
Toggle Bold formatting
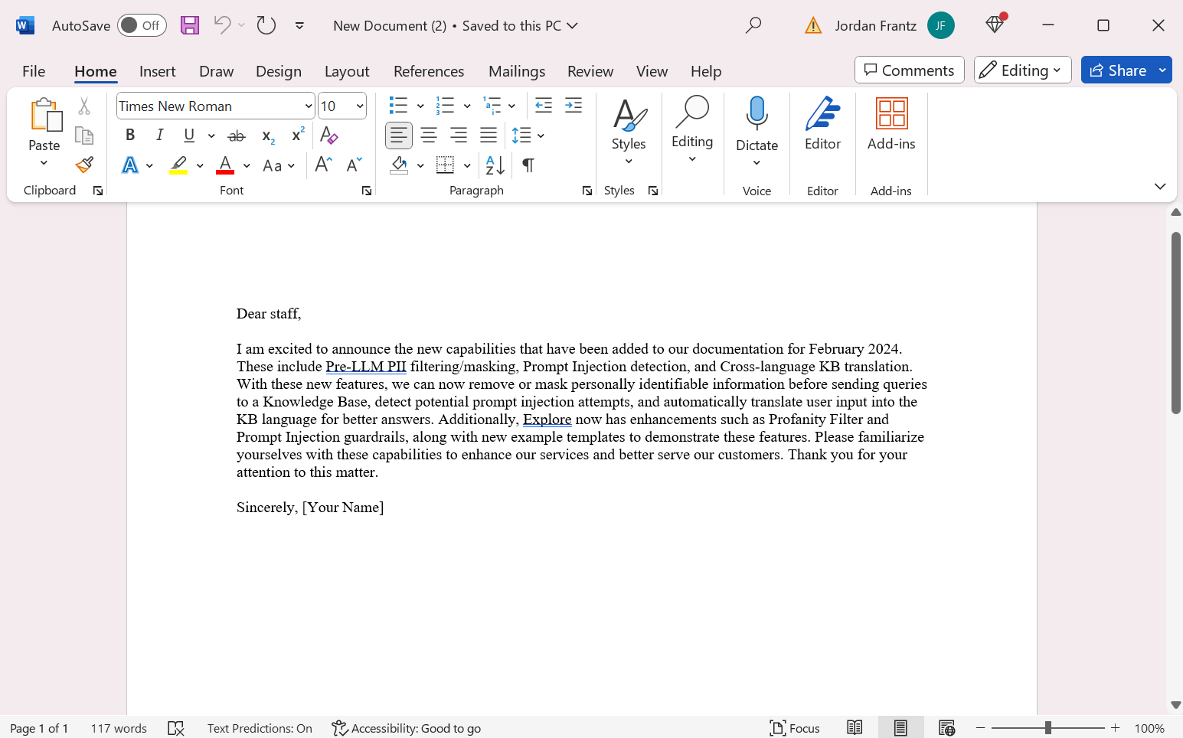130,136
